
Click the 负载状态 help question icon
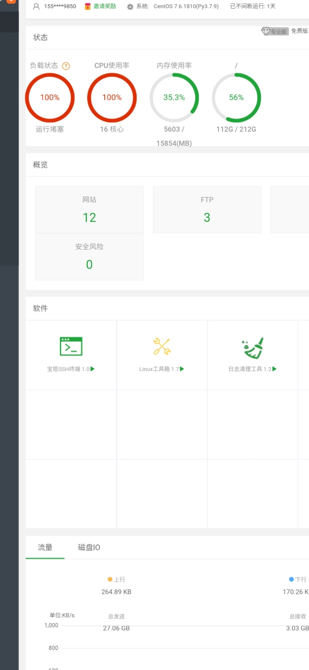point(66,66)
